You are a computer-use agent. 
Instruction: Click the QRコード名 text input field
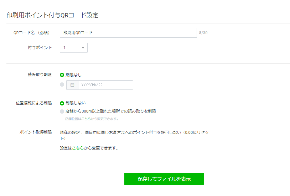click(128, 33)
